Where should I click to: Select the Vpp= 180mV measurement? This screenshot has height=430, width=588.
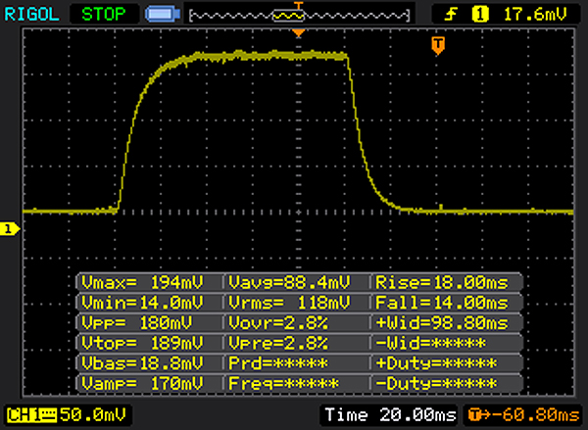pyautogui.click(x=149, y=323)
